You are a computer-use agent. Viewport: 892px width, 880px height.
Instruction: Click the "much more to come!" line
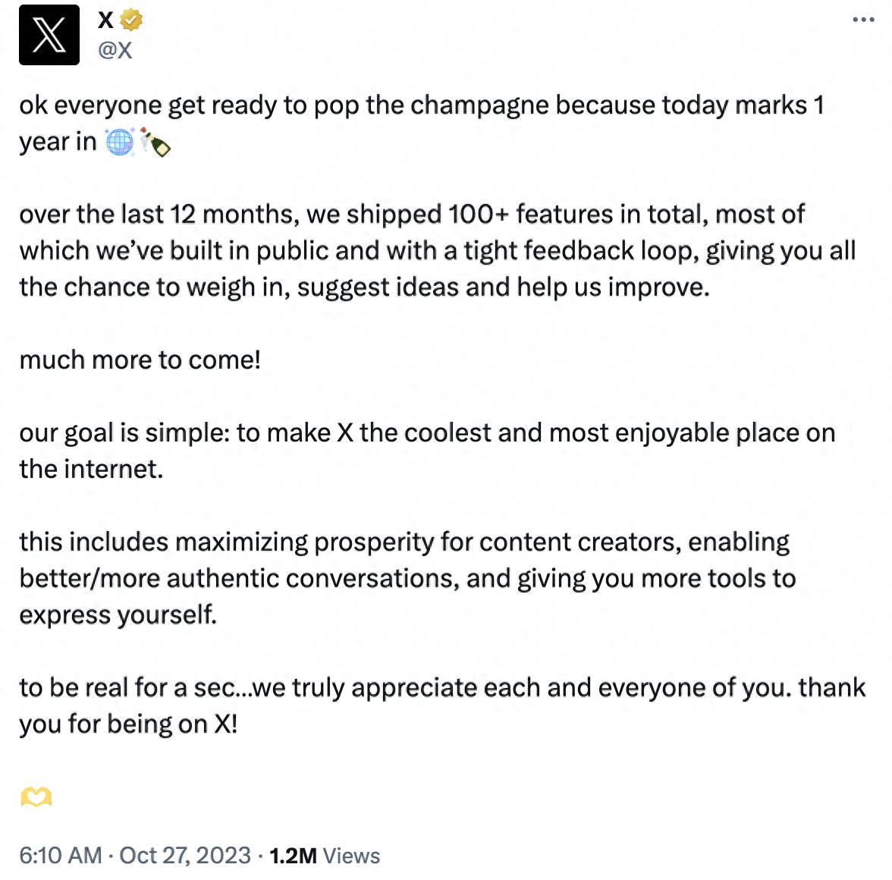[x=140, y=360]
